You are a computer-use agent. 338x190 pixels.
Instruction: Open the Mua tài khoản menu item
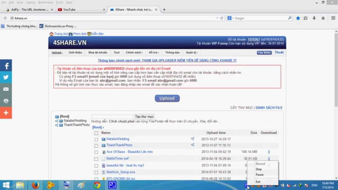tap(98, 53)
